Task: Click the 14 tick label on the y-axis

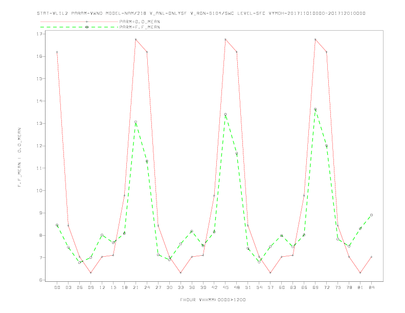Action: coord(40,101)
